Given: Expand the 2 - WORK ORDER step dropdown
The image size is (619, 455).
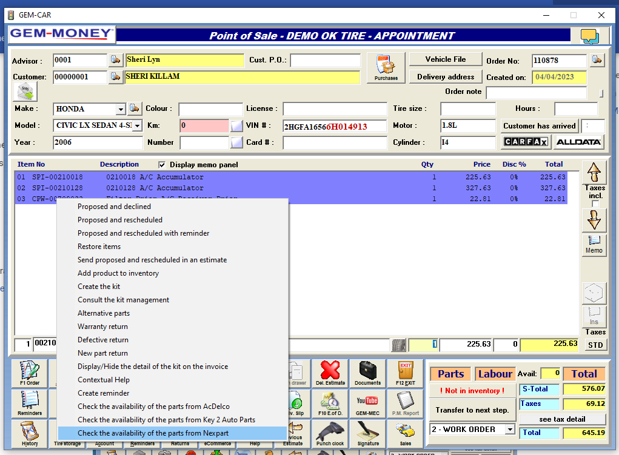Looking at the screenshot, I should [x=510, y=429].
